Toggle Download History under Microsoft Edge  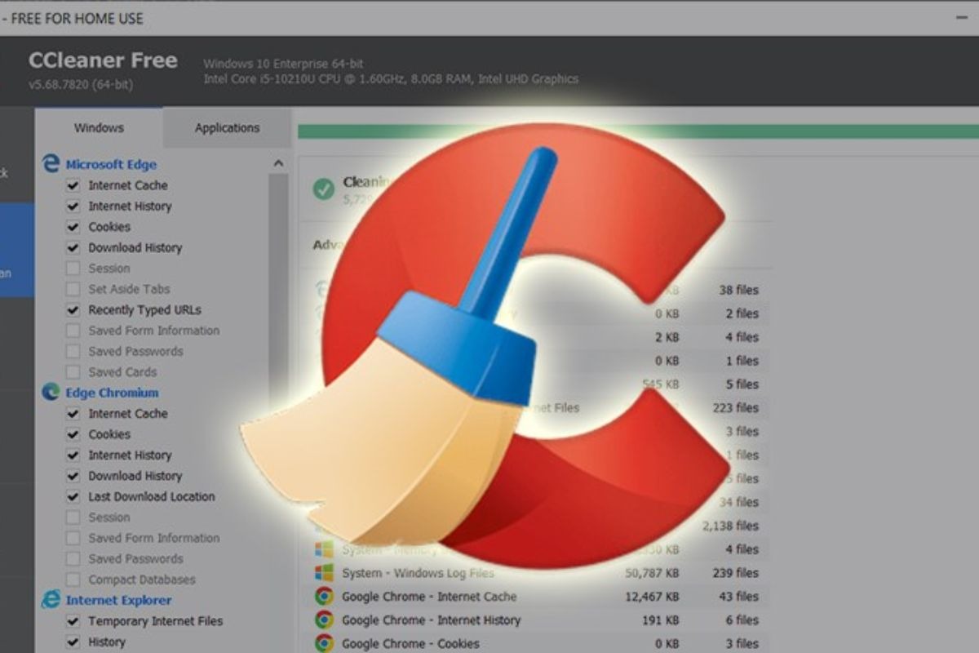[73, 247]
